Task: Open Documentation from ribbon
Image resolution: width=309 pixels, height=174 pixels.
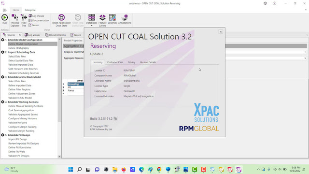Action: coord(39,20)
